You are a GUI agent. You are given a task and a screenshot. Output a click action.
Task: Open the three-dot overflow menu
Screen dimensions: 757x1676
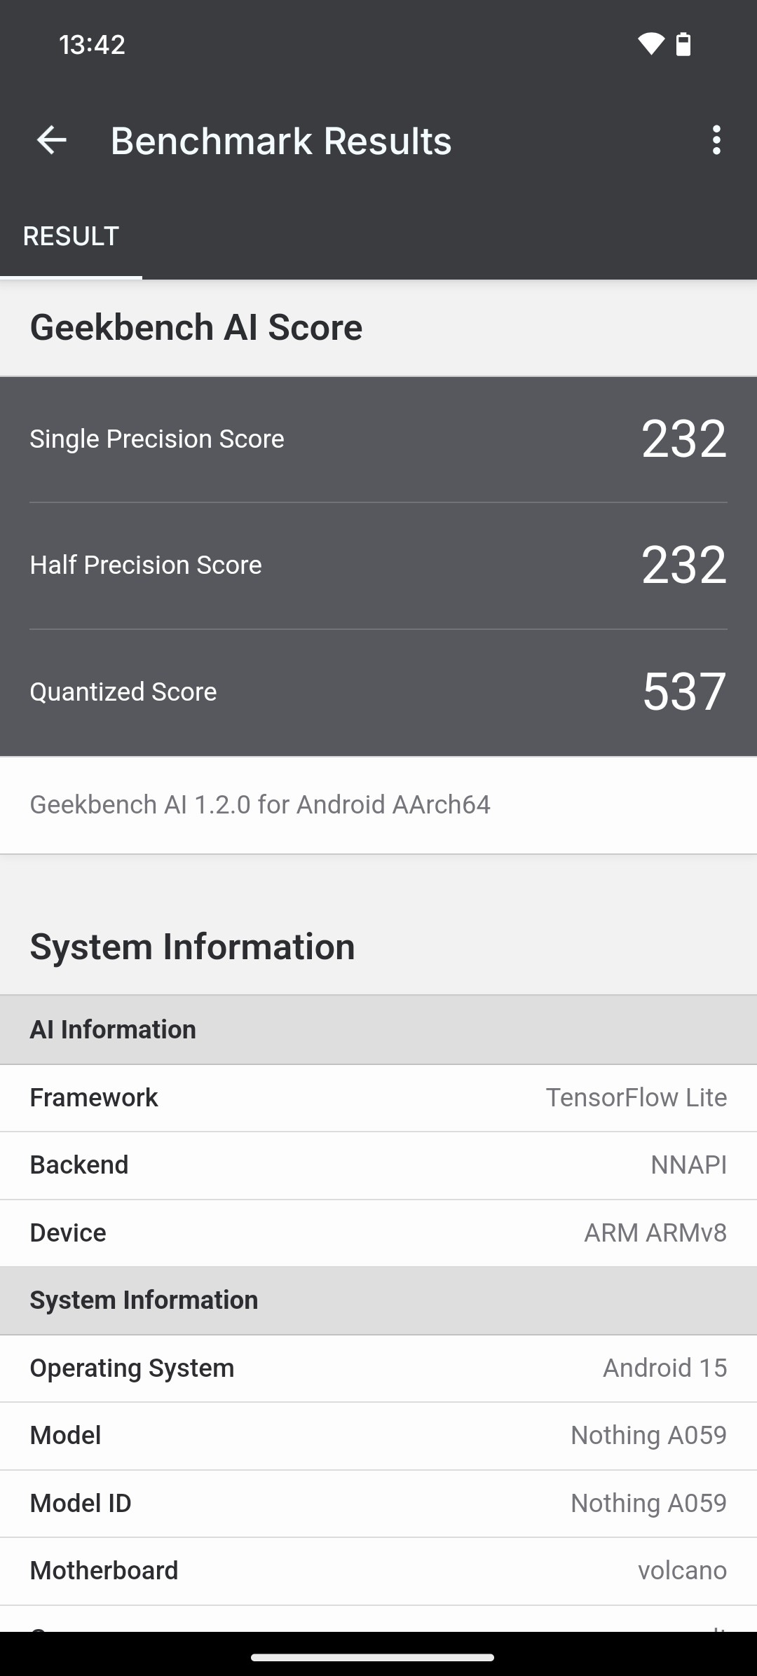(716, 140)
